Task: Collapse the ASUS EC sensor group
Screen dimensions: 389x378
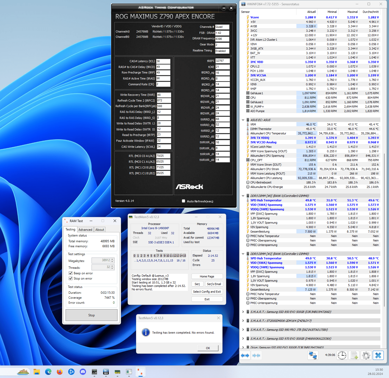Action: (243, 120)
